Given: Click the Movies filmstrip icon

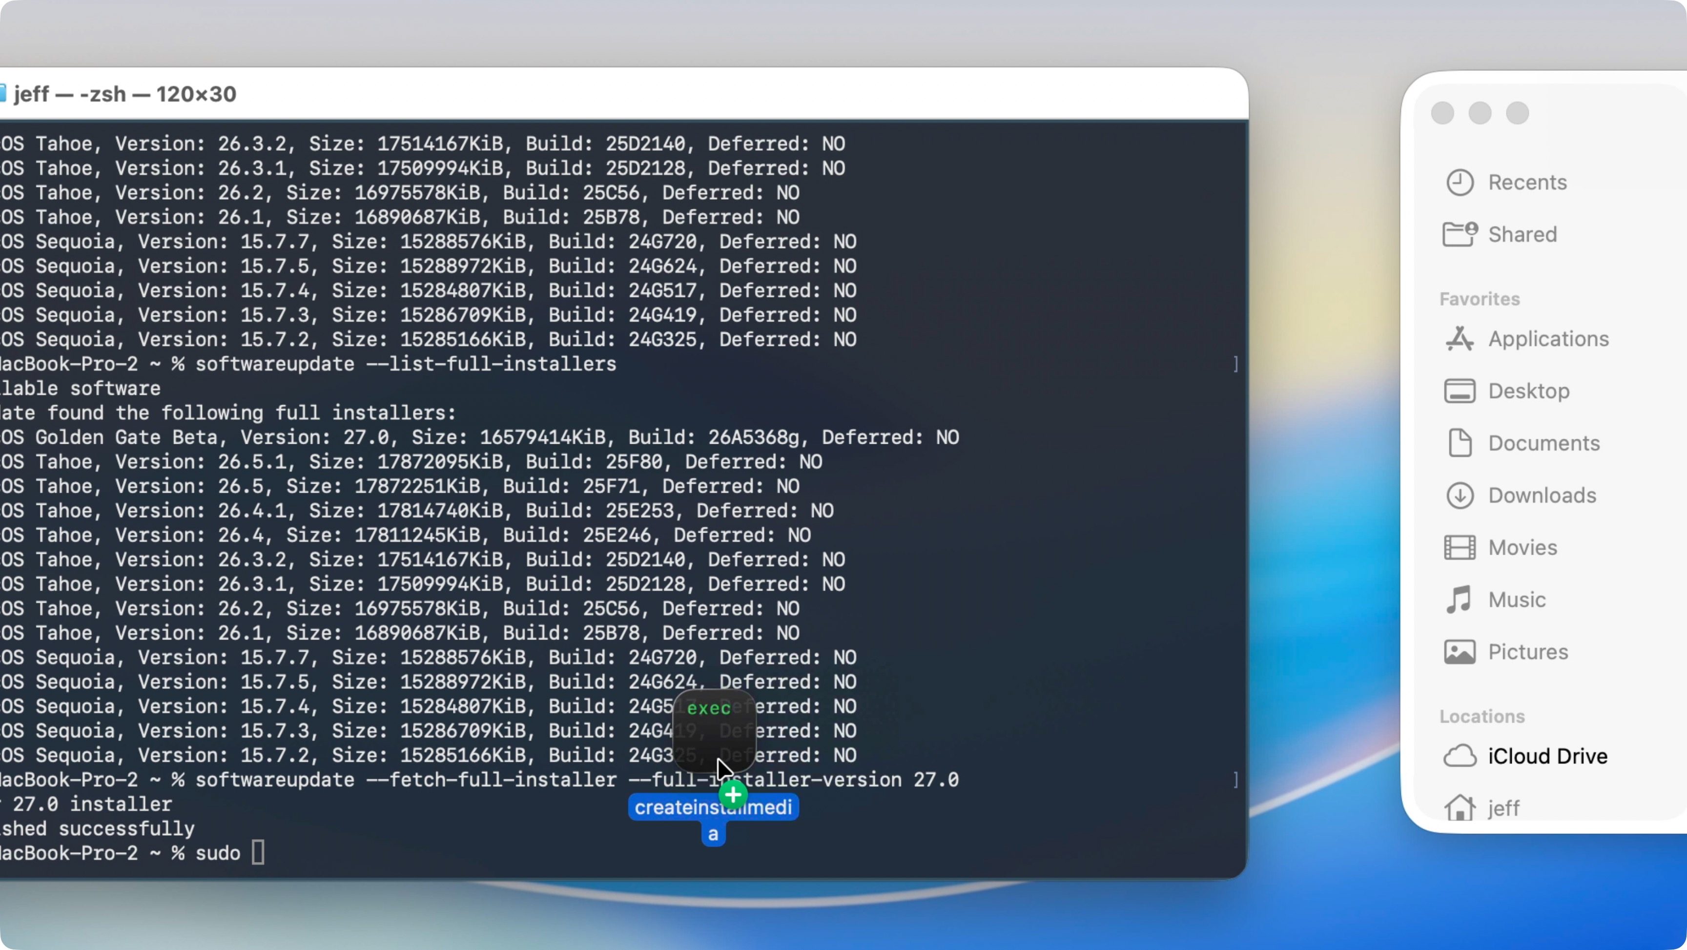Looking at the screenshot, I should point(1460,548).
